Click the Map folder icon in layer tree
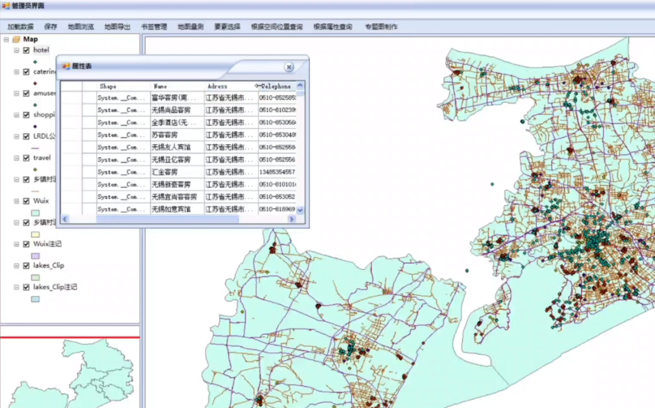 click(16, 39)
